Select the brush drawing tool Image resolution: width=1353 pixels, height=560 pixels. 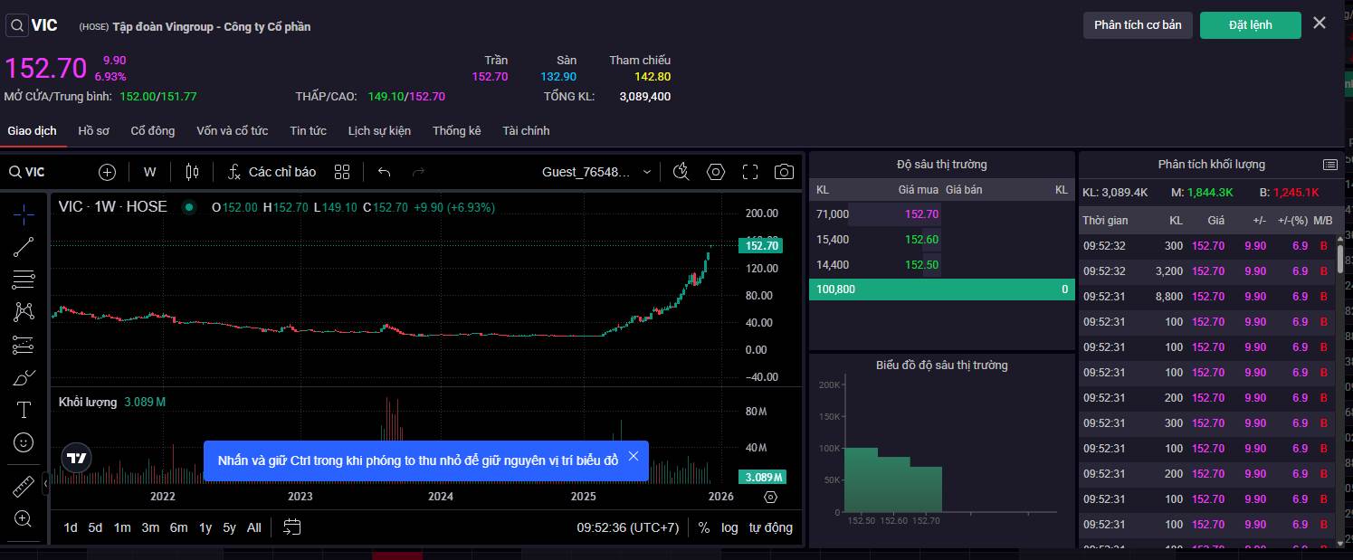point(24,376)
